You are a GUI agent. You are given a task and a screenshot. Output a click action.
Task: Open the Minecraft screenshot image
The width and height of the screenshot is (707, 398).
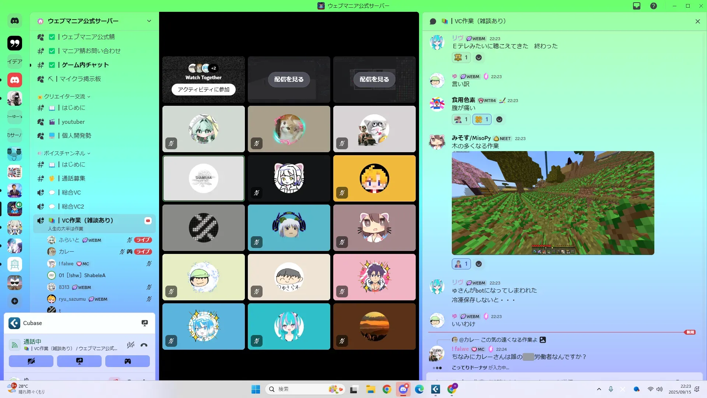[553, 203]
